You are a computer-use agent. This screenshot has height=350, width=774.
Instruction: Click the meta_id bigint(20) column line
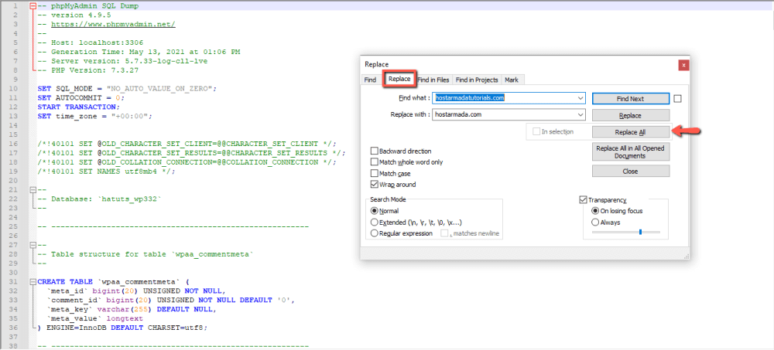tap(135, 291)
